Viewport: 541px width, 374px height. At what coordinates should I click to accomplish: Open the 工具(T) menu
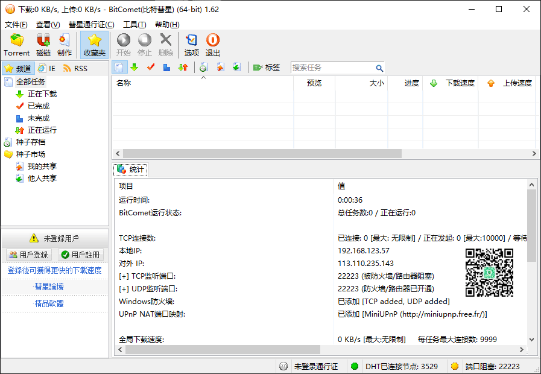click(x=134, y=25)
